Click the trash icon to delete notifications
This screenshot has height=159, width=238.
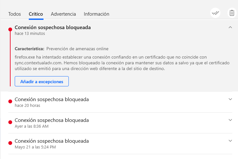(x=231, y=13)
